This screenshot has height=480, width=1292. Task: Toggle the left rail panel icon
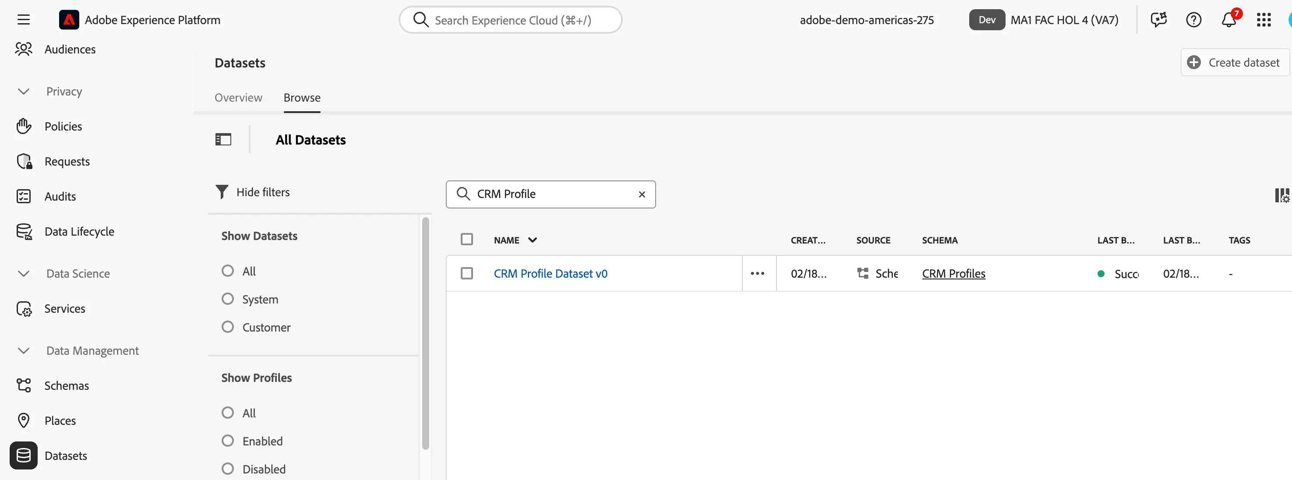pyautogui.click(x=223, y=139)
